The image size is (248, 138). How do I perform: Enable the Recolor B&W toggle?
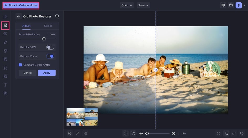50,47
